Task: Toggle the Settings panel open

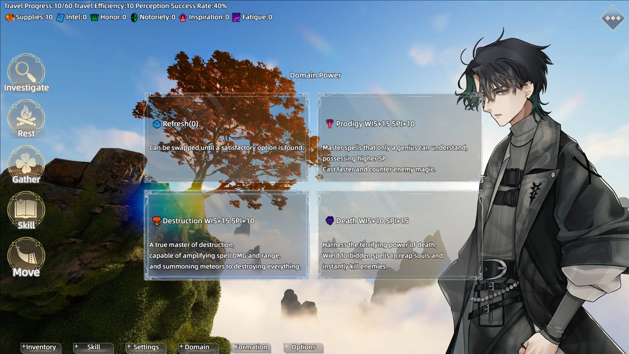Action: [146, 347]
